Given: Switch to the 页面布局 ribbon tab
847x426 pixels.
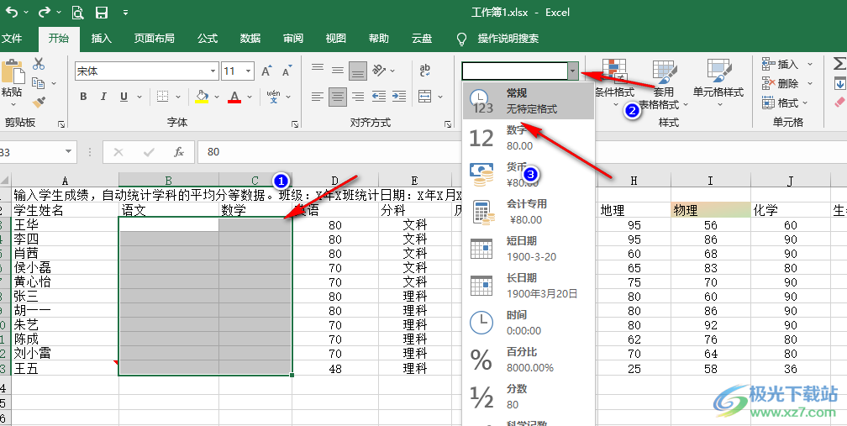Looking at the screenshot, I should [x=154, y=39].
